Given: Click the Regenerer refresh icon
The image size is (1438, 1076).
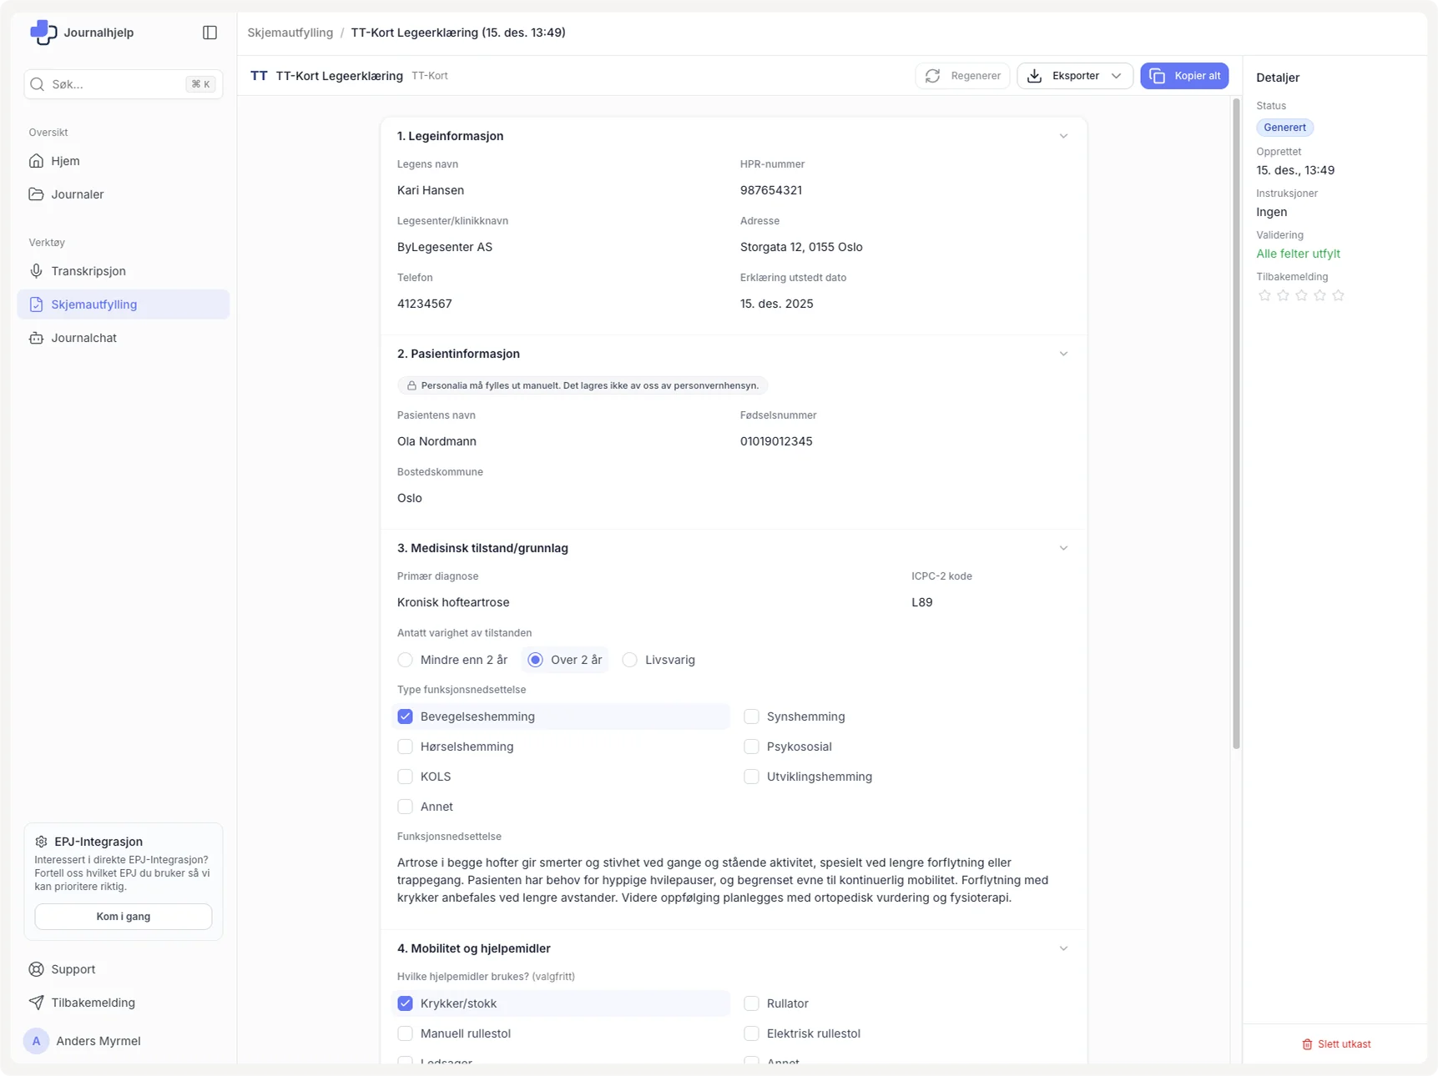Looking at the screenshot, I should pos(933,76).
